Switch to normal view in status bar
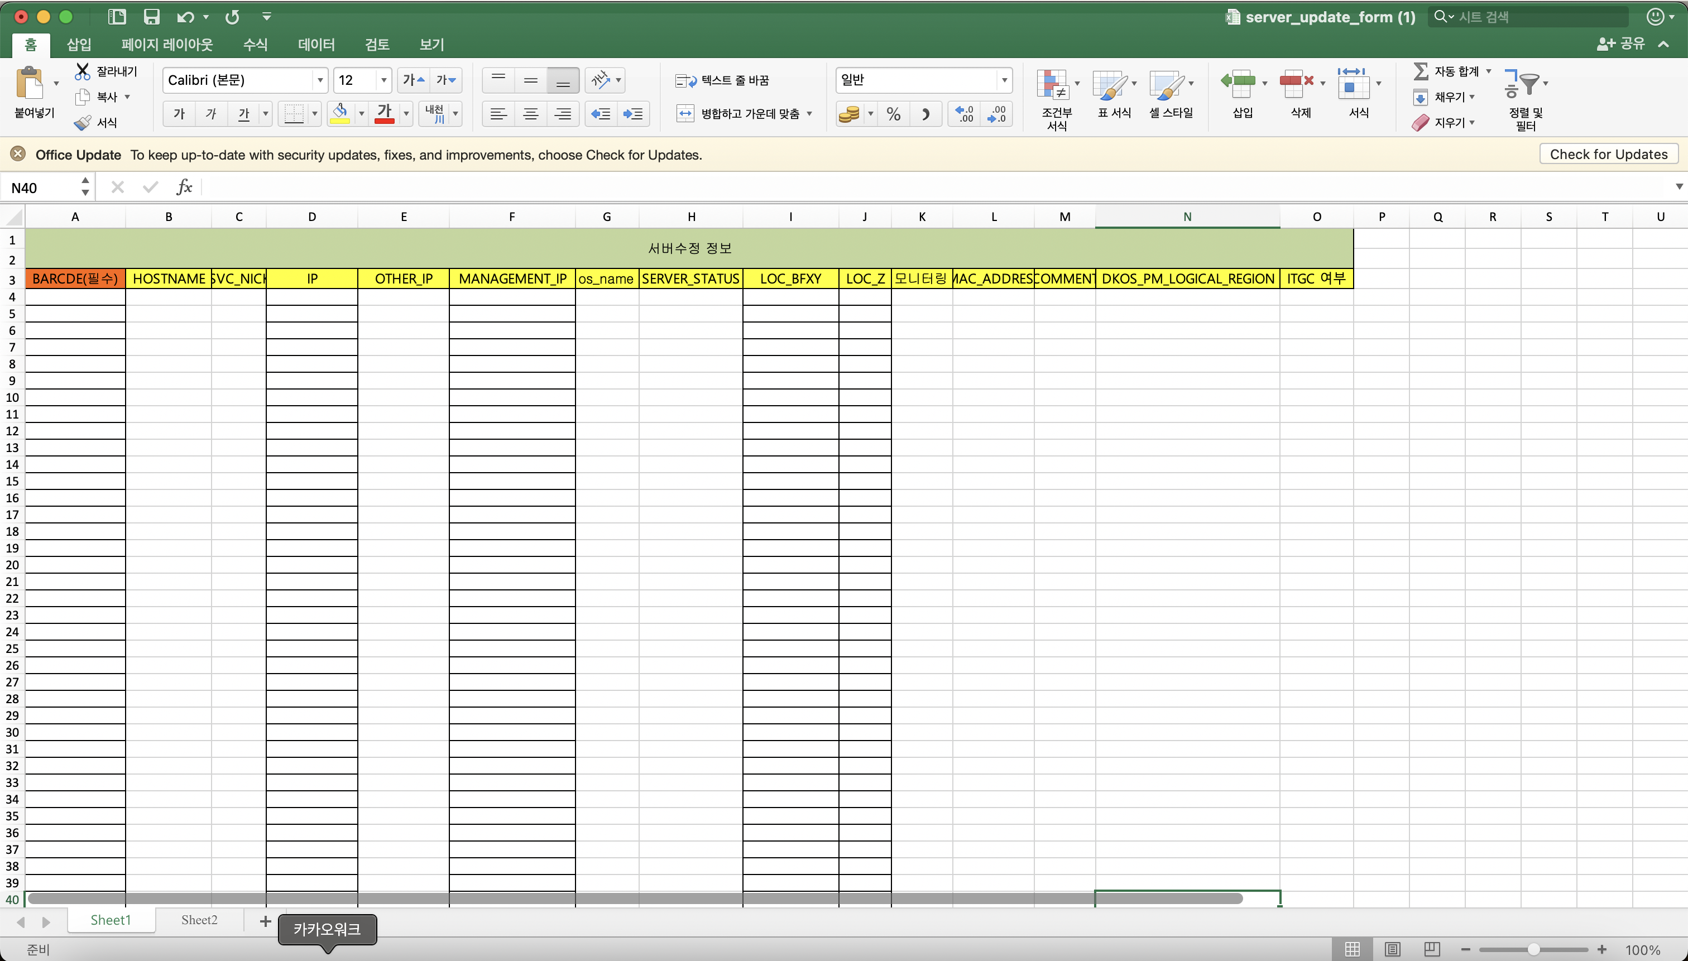 (x=1352, y=949)
